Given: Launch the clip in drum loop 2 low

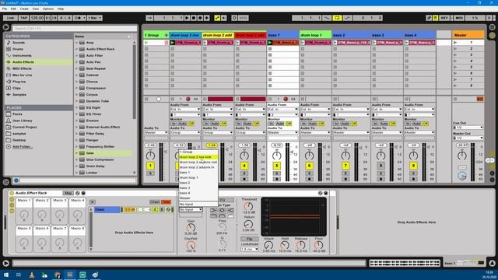Looking at the screenshot, I should click(x=172, y=42).
